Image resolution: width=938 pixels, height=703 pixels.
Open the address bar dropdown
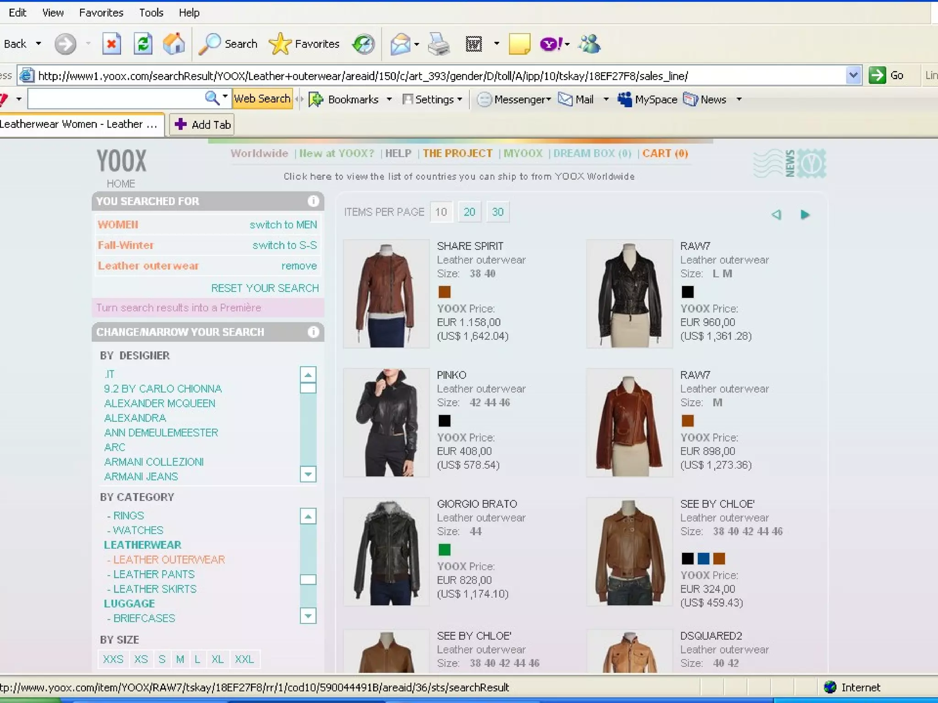coord(853,76)
